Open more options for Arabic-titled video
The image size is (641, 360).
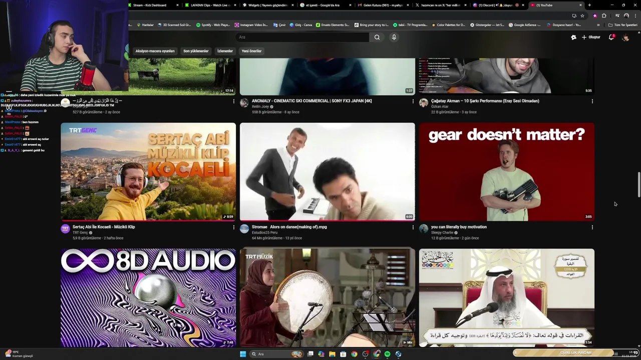(233, 101)
